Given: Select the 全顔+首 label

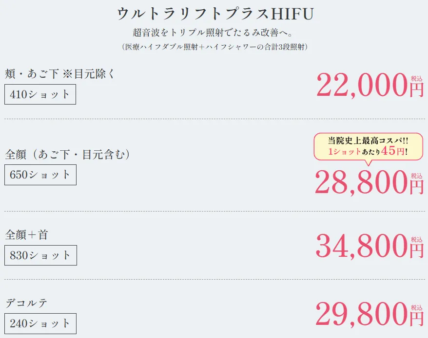Looking at the screenshot, I should [x=27, y=235].
